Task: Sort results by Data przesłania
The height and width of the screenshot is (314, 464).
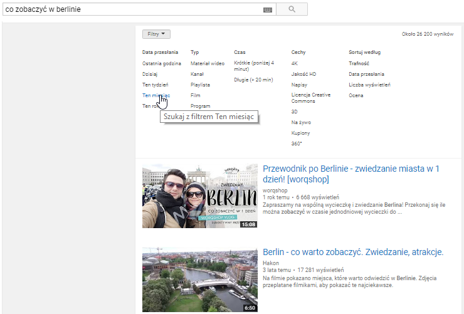Action: [x=367, y=74]
